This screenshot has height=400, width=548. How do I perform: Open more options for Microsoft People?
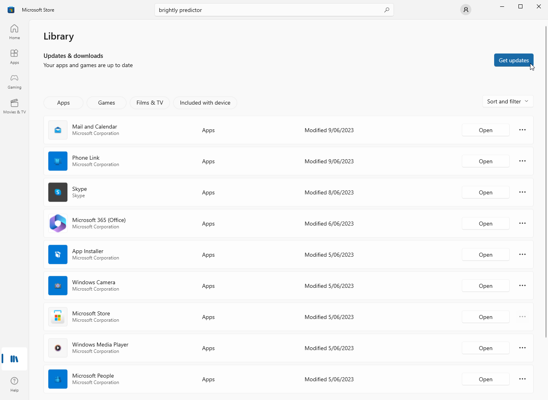coord(522,379)
